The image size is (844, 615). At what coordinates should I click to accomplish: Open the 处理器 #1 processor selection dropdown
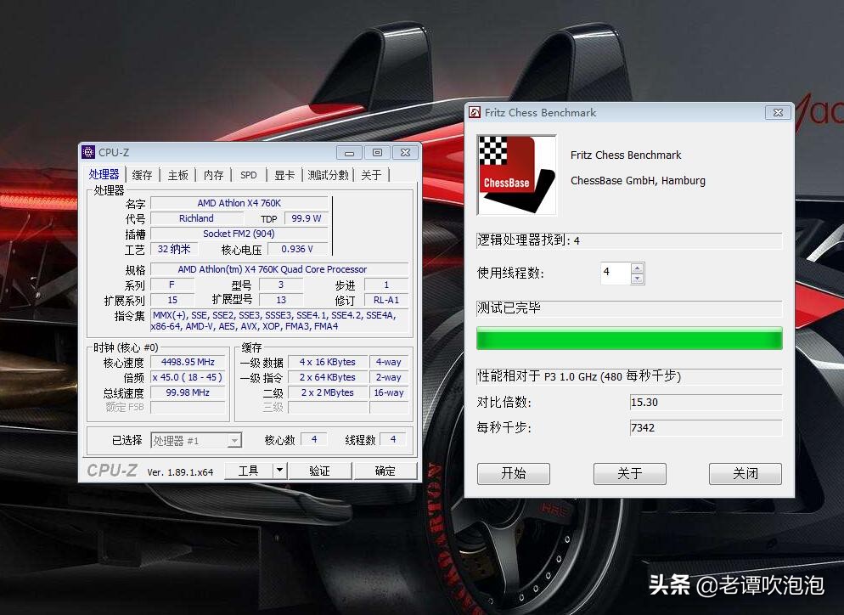pyautogui.click(x=234, y=440)
